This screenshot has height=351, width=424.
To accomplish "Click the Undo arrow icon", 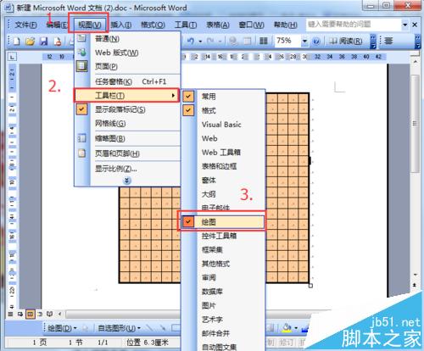I will [191, 42].
